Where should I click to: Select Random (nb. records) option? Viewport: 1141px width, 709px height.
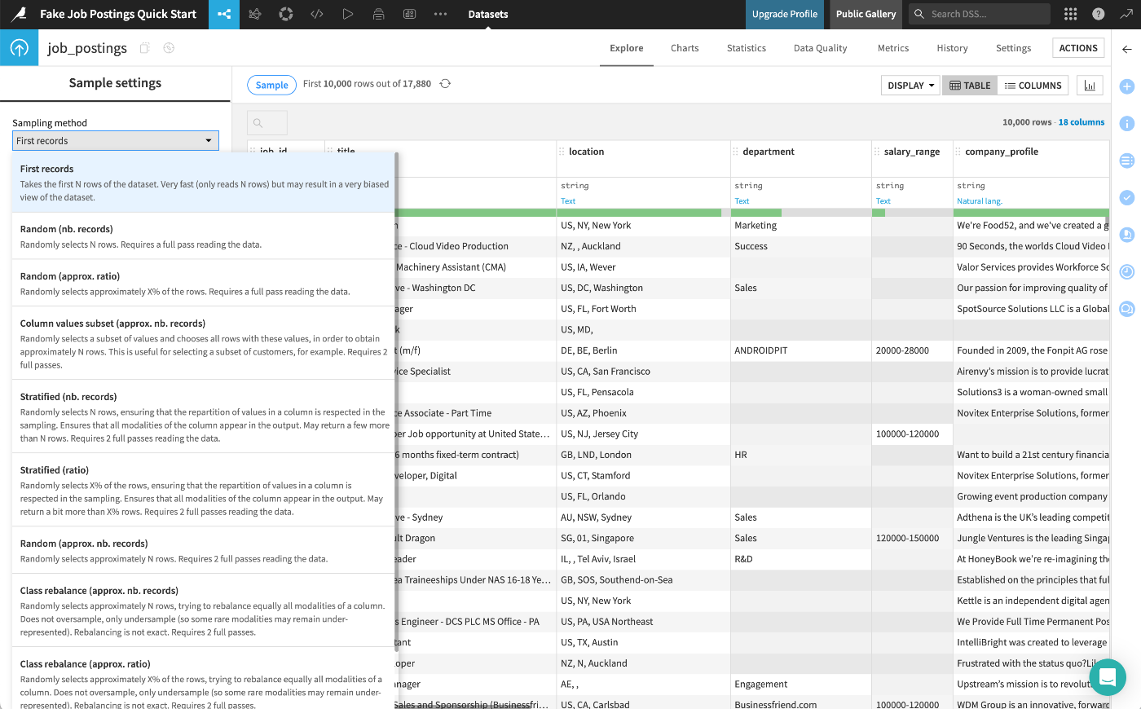tap(204, 236)
